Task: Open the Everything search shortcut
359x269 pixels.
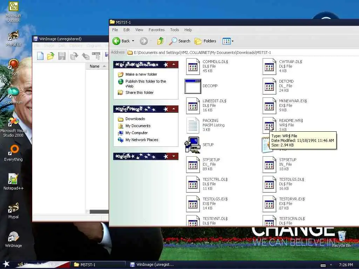Action: [13, 153]
